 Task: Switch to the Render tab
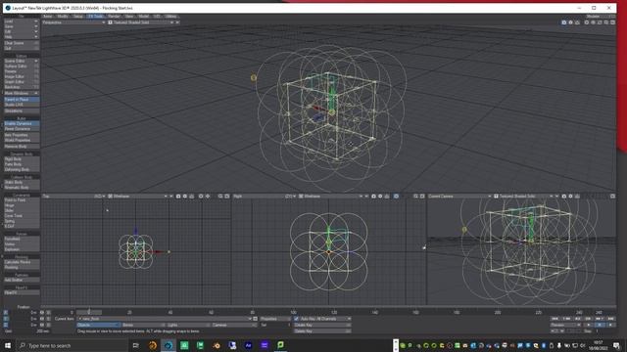(x=114, y=16)
